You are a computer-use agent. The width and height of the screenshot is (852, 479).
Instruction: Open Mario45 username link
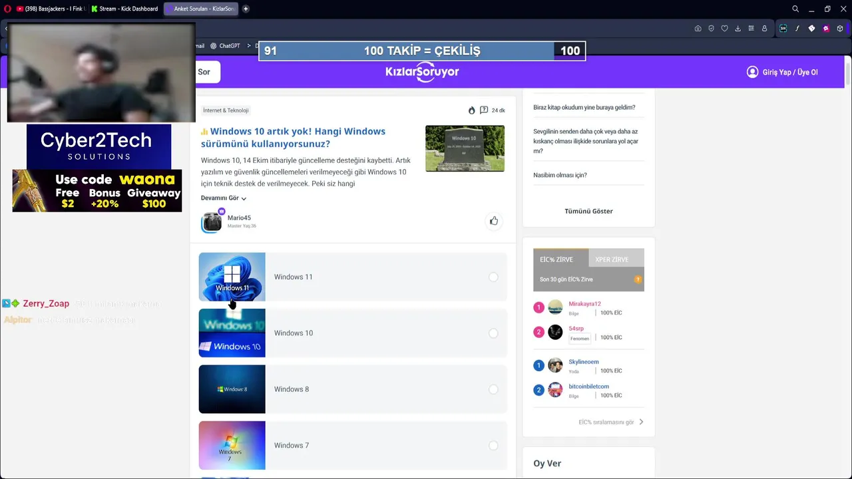pos(239,218)
